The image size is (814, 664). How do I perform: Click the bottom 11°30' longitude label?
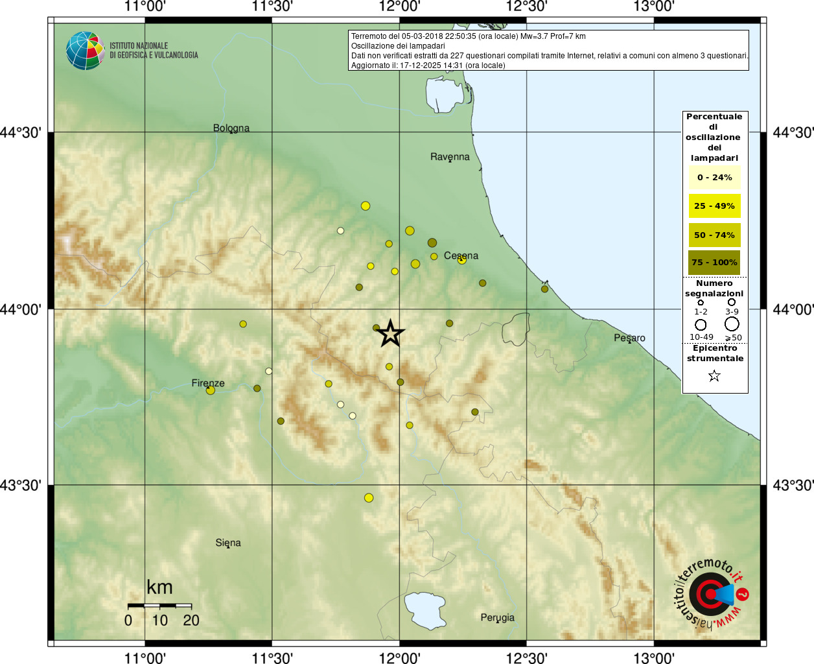(272, 658)
